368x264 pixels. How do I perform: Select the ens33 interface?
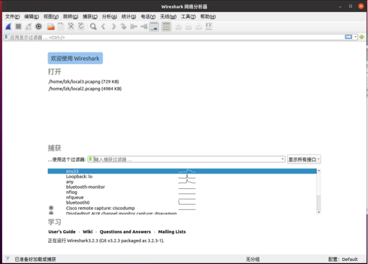coord(182,171)
